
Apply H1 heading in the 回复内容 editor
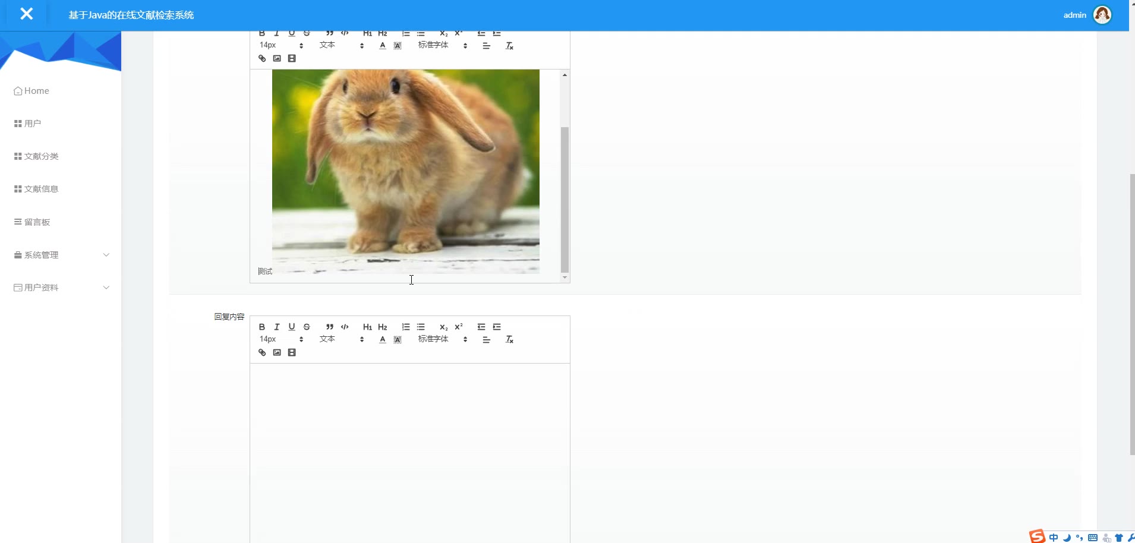click(x=367, y=327)
